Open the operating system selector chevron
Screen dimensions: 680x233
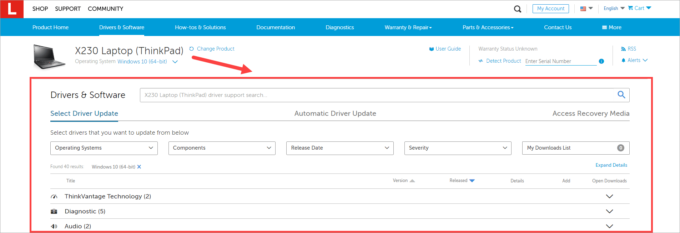click(175, 62)
